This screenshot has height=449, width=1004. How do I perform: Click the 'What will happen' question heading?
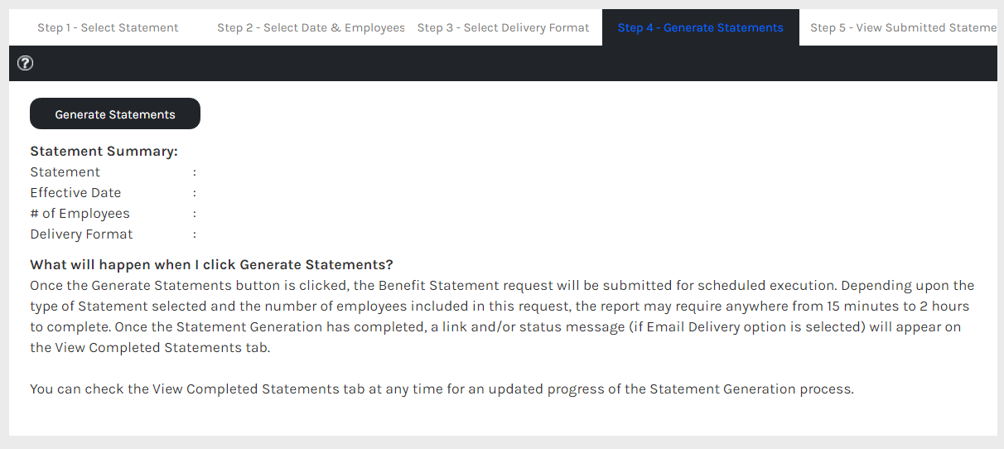coord(211,265)
